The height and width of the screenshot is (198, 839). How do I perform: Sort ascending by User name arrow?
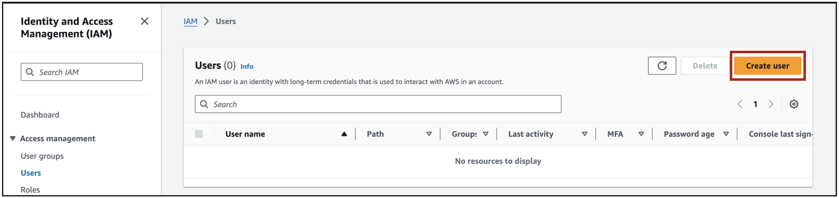344,134
